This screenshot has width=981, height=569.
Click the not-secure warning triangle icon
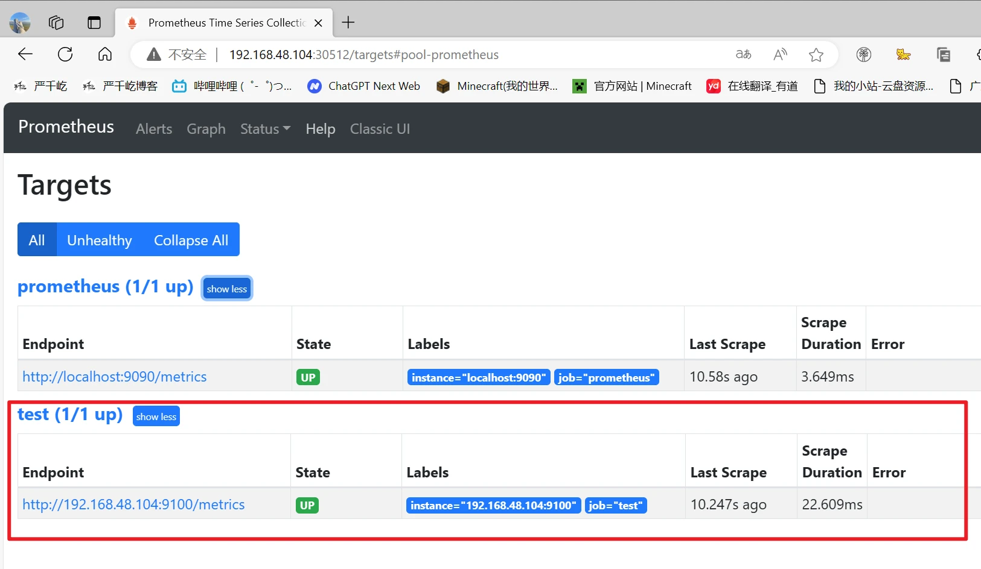click(x=154, y=55)
